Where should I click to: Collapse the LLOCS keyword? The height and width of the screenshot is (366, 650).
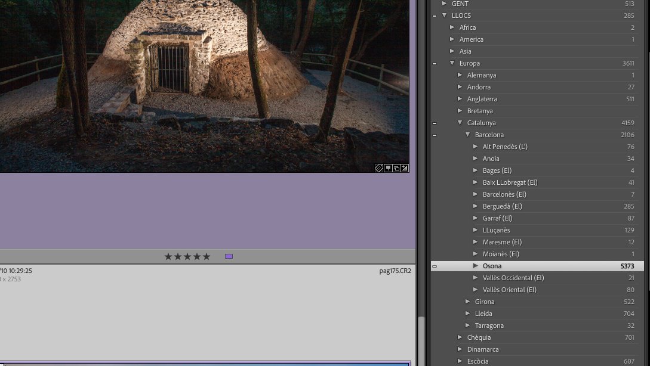[x=445, y=15]
